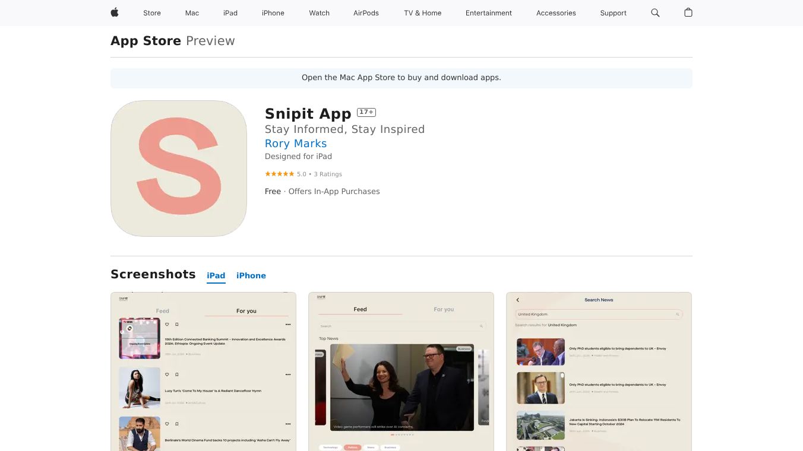Screen dimensions: 803x451
Task: View the Search News screenshot
Action: point(599,371)
